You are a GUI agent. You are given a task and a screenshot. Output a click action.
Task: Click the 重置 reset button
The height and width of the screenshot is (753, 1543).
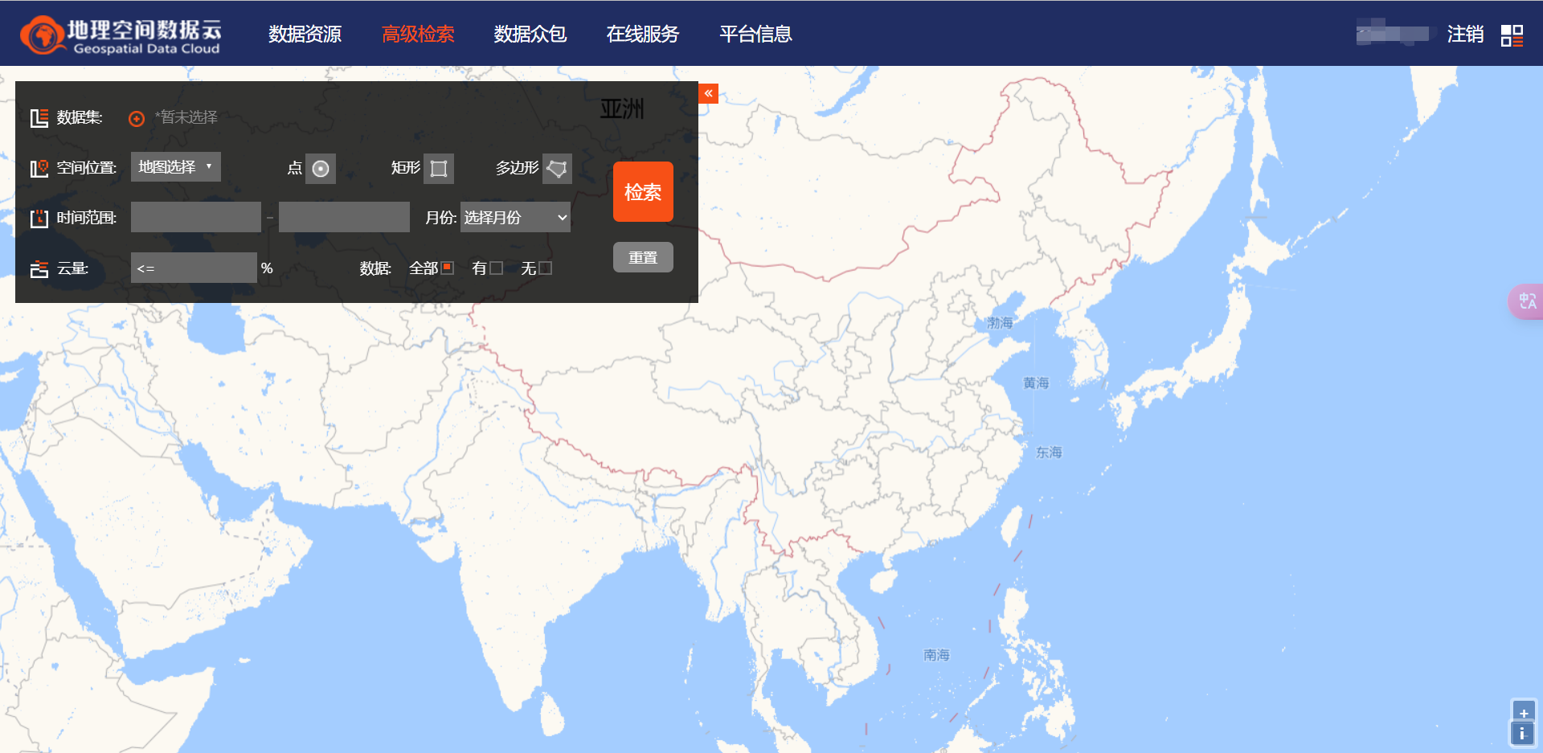[x=643, y=257]
